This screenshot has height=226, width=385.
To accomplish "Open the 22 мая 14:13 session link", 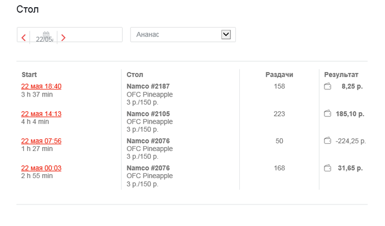I will (x=41, y=114).
